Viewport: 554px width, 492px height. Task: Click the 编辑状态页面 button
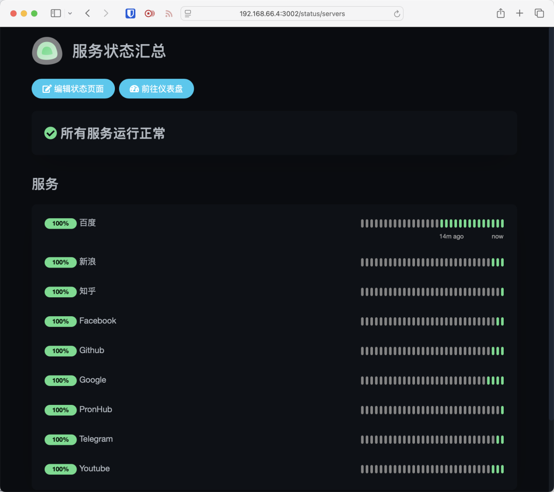tap(73, 89)
